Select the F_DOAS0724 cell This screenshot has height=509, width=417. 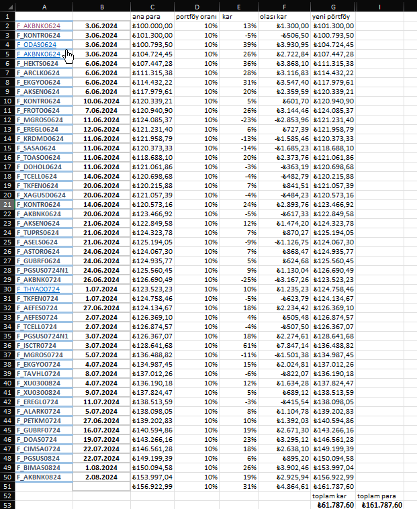[44, 440]
